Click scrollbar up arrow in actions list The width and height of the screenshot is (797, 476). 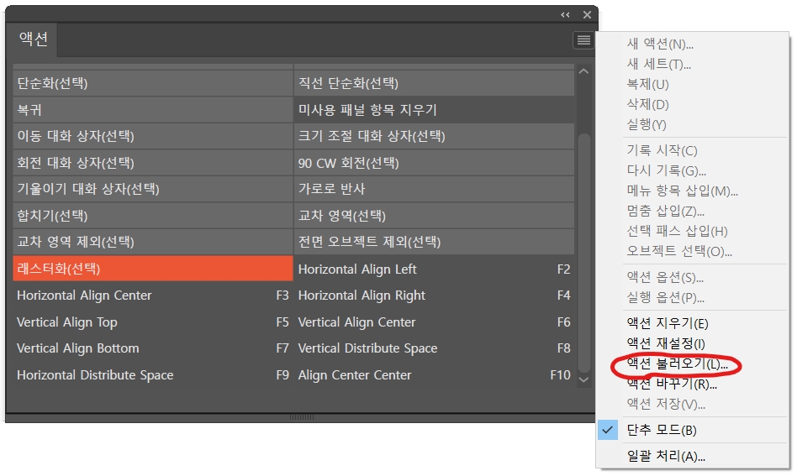pos(584,71)
